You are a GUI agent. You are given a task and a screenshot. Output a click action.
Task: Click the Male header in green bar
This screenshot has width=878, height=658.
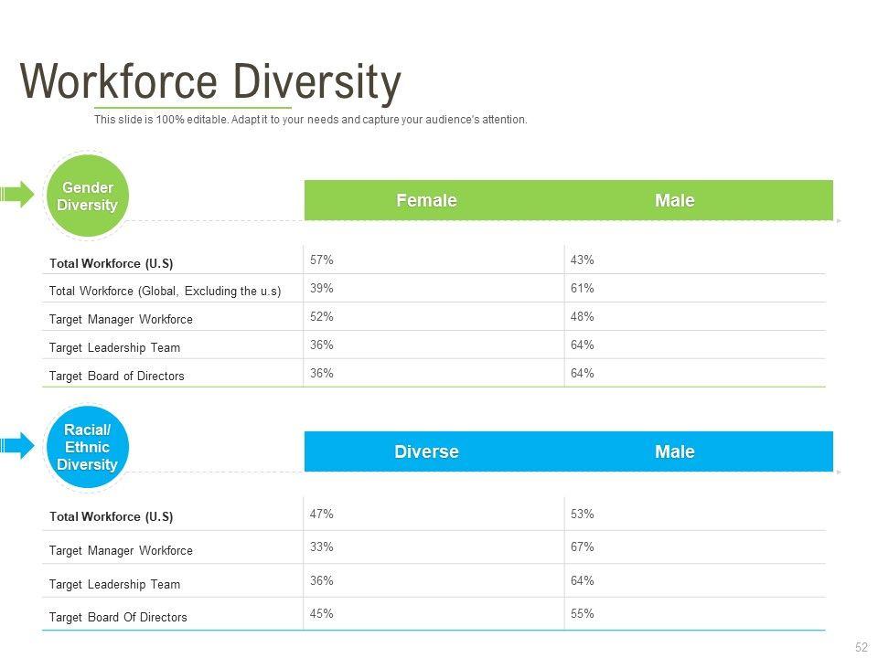674,200
